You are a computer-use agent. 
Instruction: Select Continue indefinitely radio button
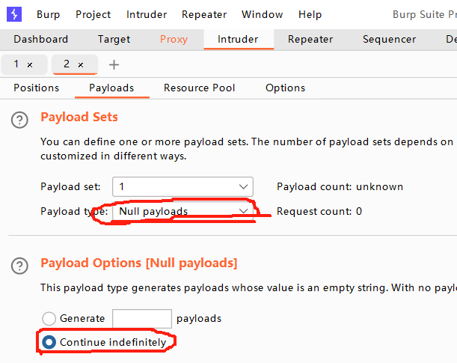point(49,343)
